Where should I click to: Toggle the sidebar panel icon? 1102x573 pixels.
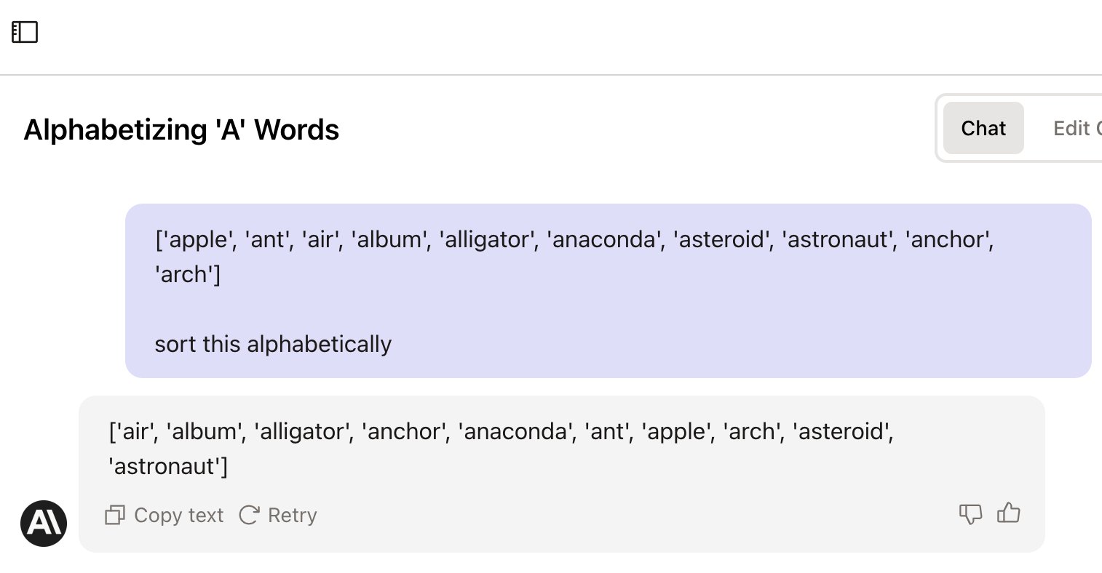click(25, 32)
